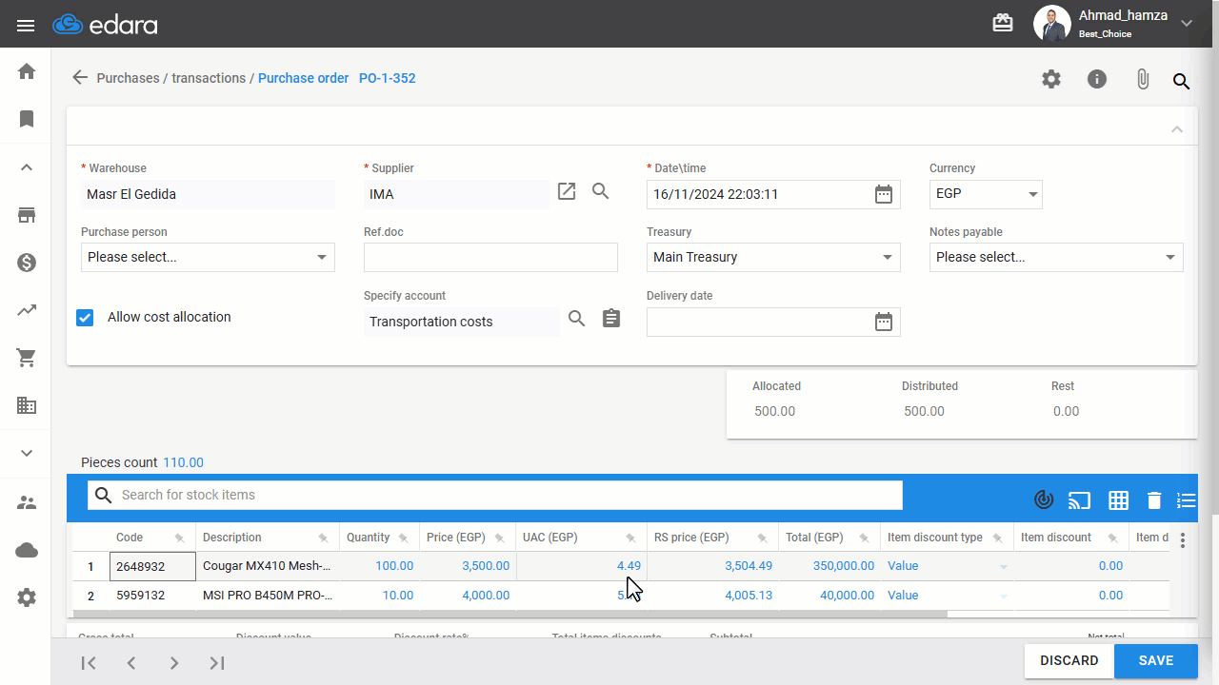Open purchase order settings gear
Screen dimensions: 1219x685
(1051, 79)
